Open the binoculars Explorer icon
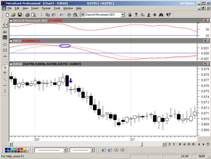 tap(161, 15)
